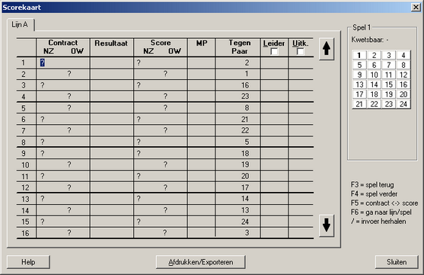
Task: Click the Contract NZ OW column header
Action: 63,47
